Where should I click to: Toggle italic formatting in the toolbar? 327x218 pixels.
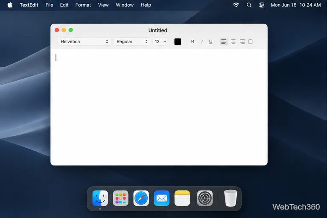[x=201, y=41]
